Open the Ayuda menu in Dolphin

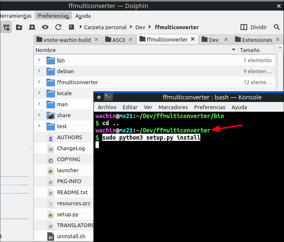click(83, 16)
